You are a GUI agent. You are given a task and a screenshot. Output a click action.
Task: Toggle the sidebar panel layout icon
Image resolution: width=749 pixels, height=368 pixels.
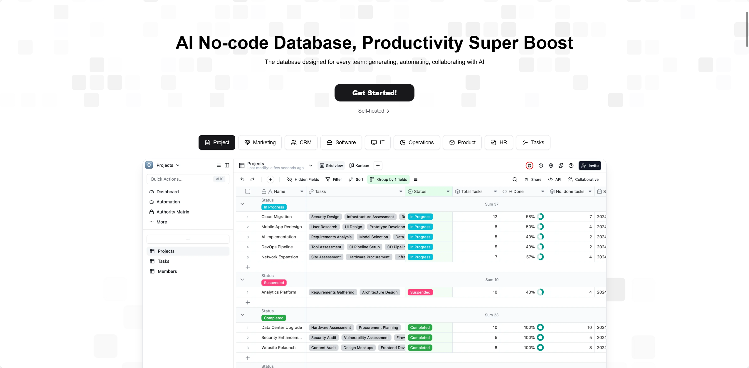pyautogui.click(x=227, y=165)
